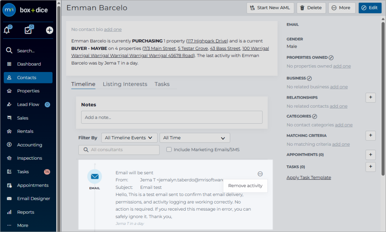Click the Email Designer envelope icon

(x=9, y=199)
